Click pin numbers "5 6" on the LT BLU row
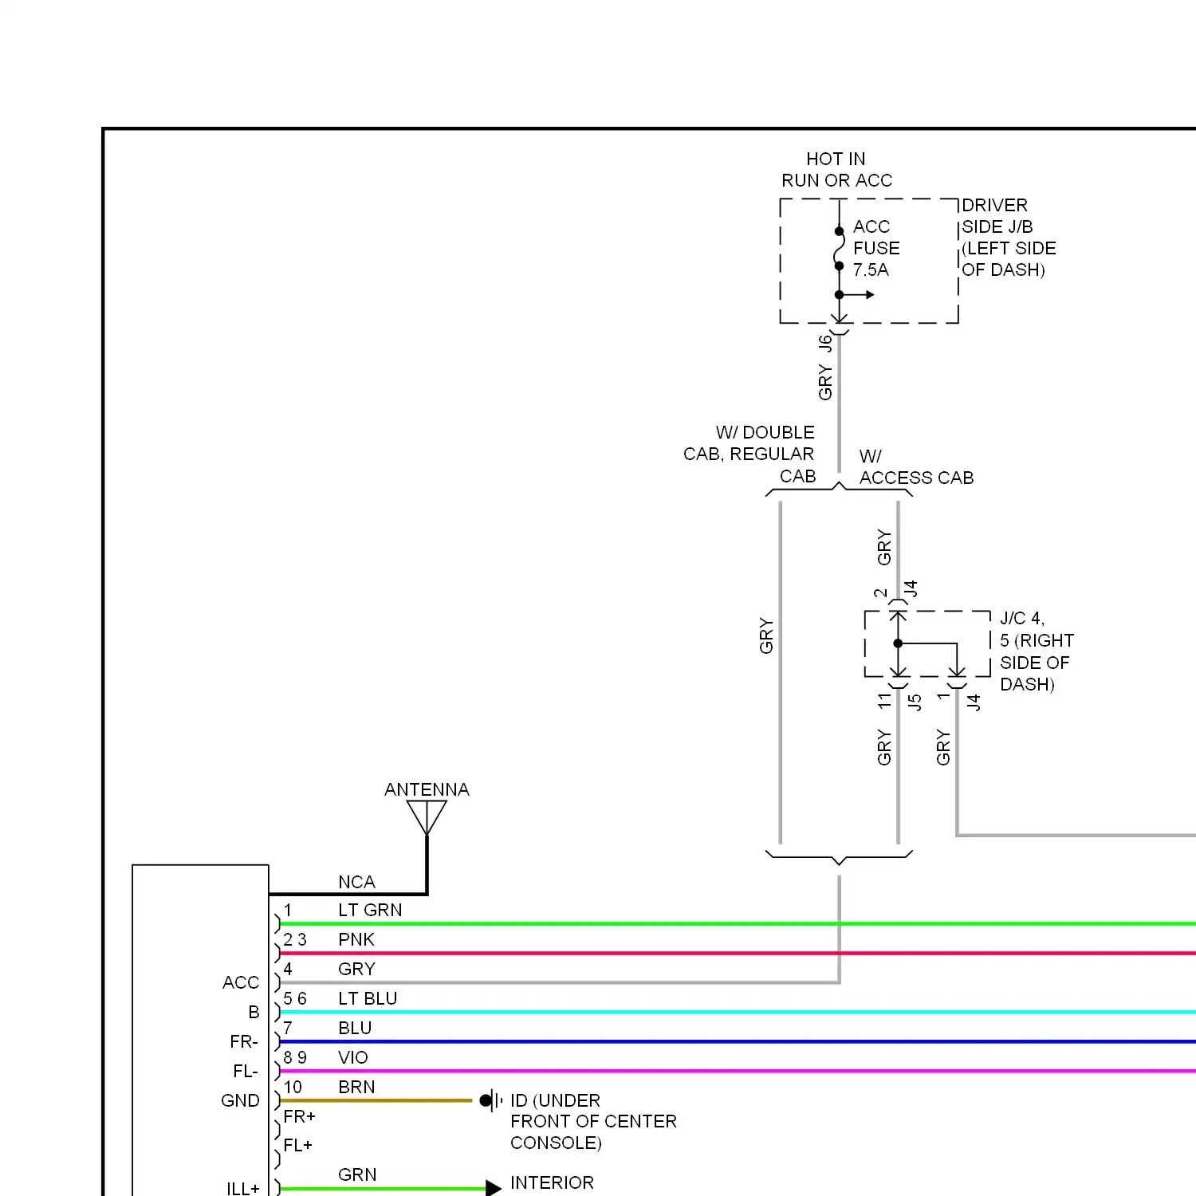Screen dimensions: 1196x1196 (x=295, y=998)
